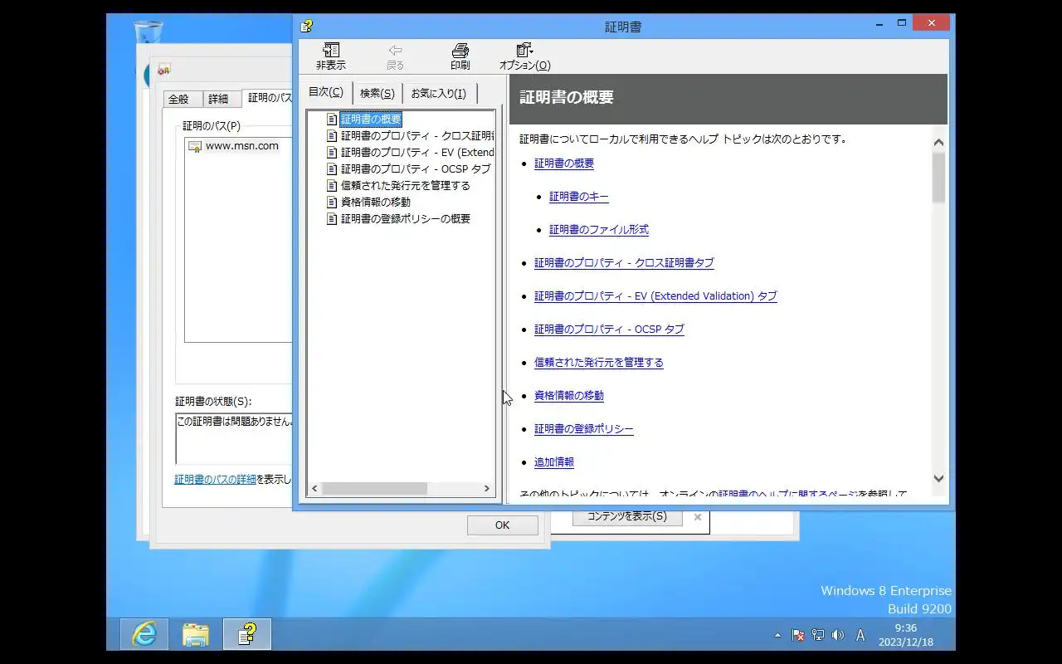Open the Recycle Bin on the desktop

(148, 32)
